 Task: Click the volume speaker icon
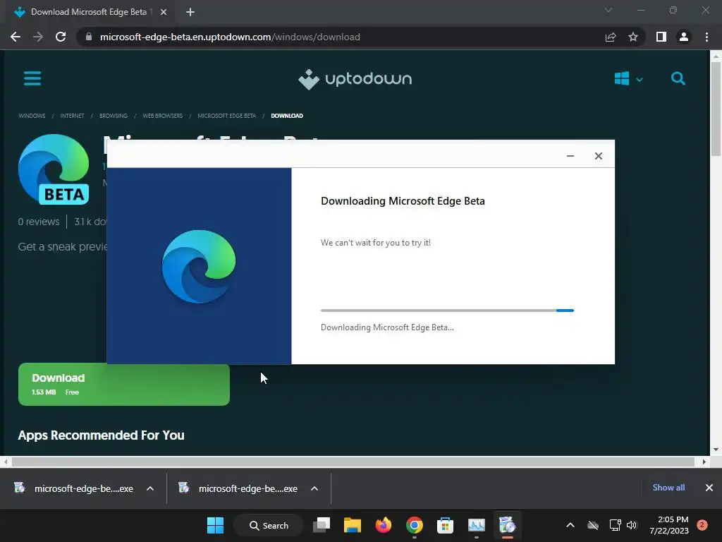click(632, 525)
